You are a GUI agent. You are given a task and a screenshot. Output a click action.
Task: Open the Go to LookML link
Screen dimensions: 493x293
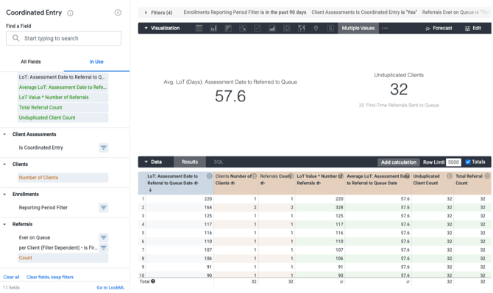pyautogui.click(x=110, y=287)
